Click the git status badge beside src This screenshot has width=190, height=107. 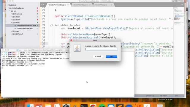click(37, 11)
